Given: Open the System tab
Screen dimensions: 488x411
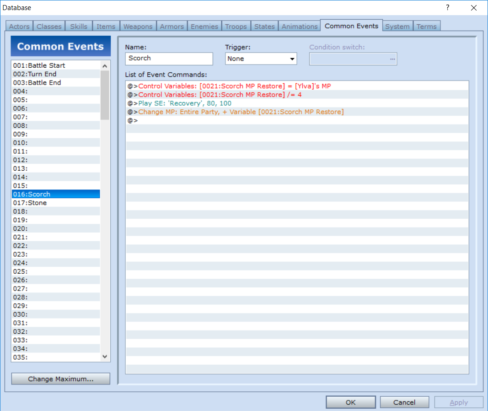Looking at the screenshot, I should pos(397,27).
